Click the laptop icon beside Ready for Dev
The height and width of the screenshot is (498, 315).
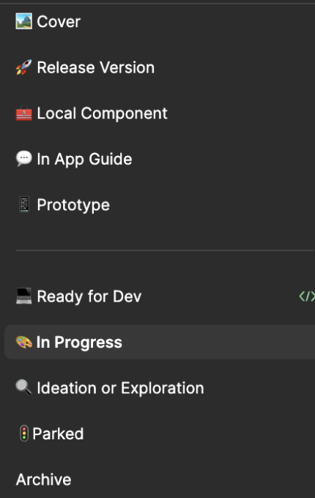[24, 296]
